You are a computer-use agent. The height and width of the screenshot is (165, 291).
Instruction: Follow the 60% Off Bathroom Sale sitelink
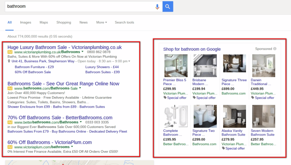pyautogui.click(x=33, y=72)
